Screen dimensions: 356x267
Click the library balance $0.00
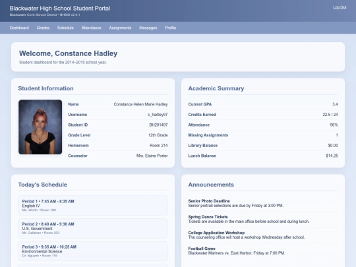point(333,145)
